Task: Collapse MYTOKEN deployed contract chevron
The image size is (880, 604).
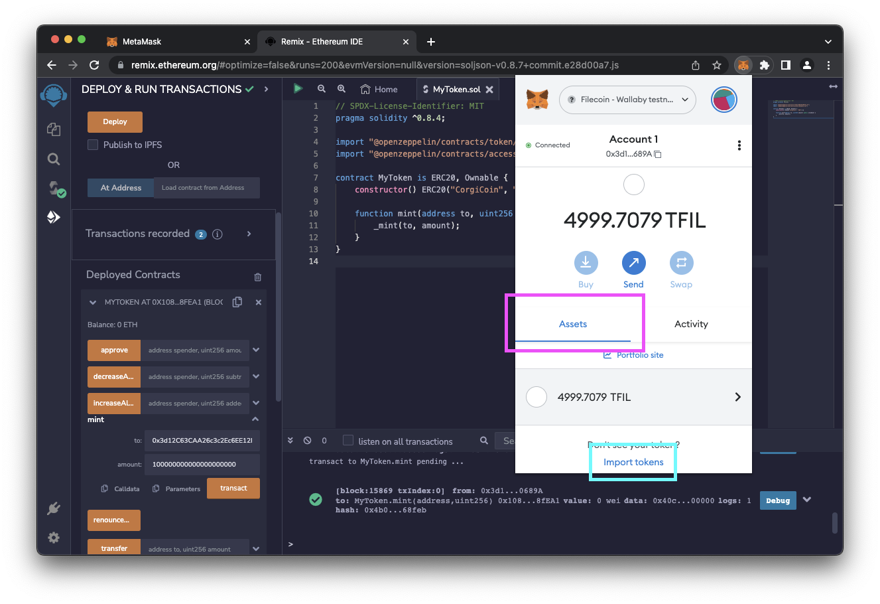Action: (x=93, y=302)
